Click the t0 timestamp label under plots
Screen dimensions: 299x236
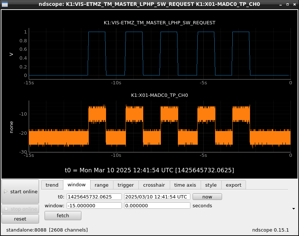coord(149,170)
